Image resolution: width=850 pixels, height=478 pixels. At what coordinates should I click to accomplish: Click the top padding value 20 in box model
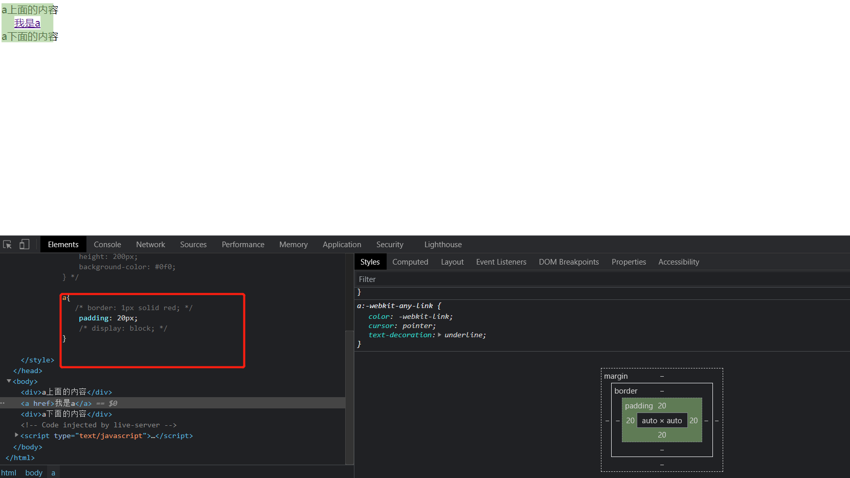pyautogui.click(x=662, y=406)
